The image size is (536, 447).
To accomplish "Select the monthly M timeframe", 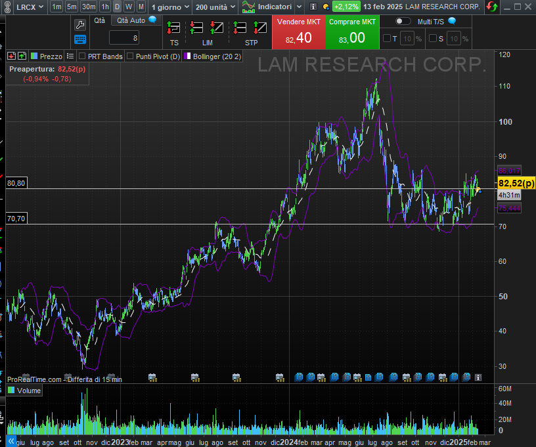I will click(141, 7).
